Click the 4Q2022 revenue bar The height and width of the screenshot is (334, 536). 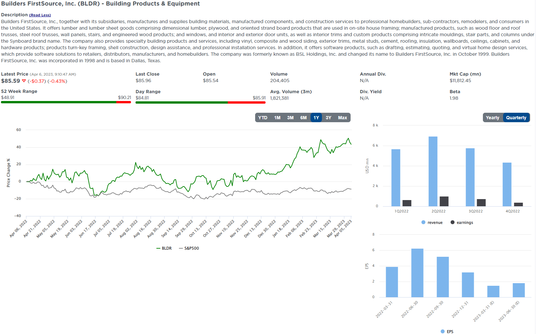pos(507,184)
